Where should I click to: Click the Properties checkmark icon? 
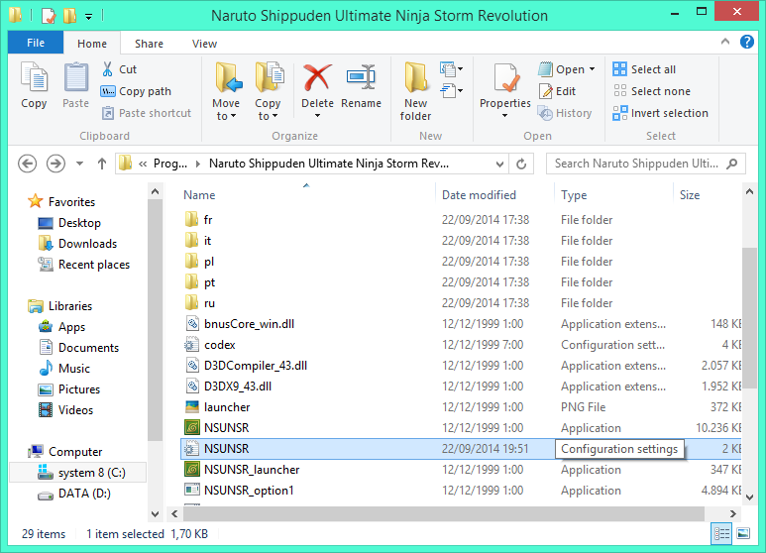505,77
